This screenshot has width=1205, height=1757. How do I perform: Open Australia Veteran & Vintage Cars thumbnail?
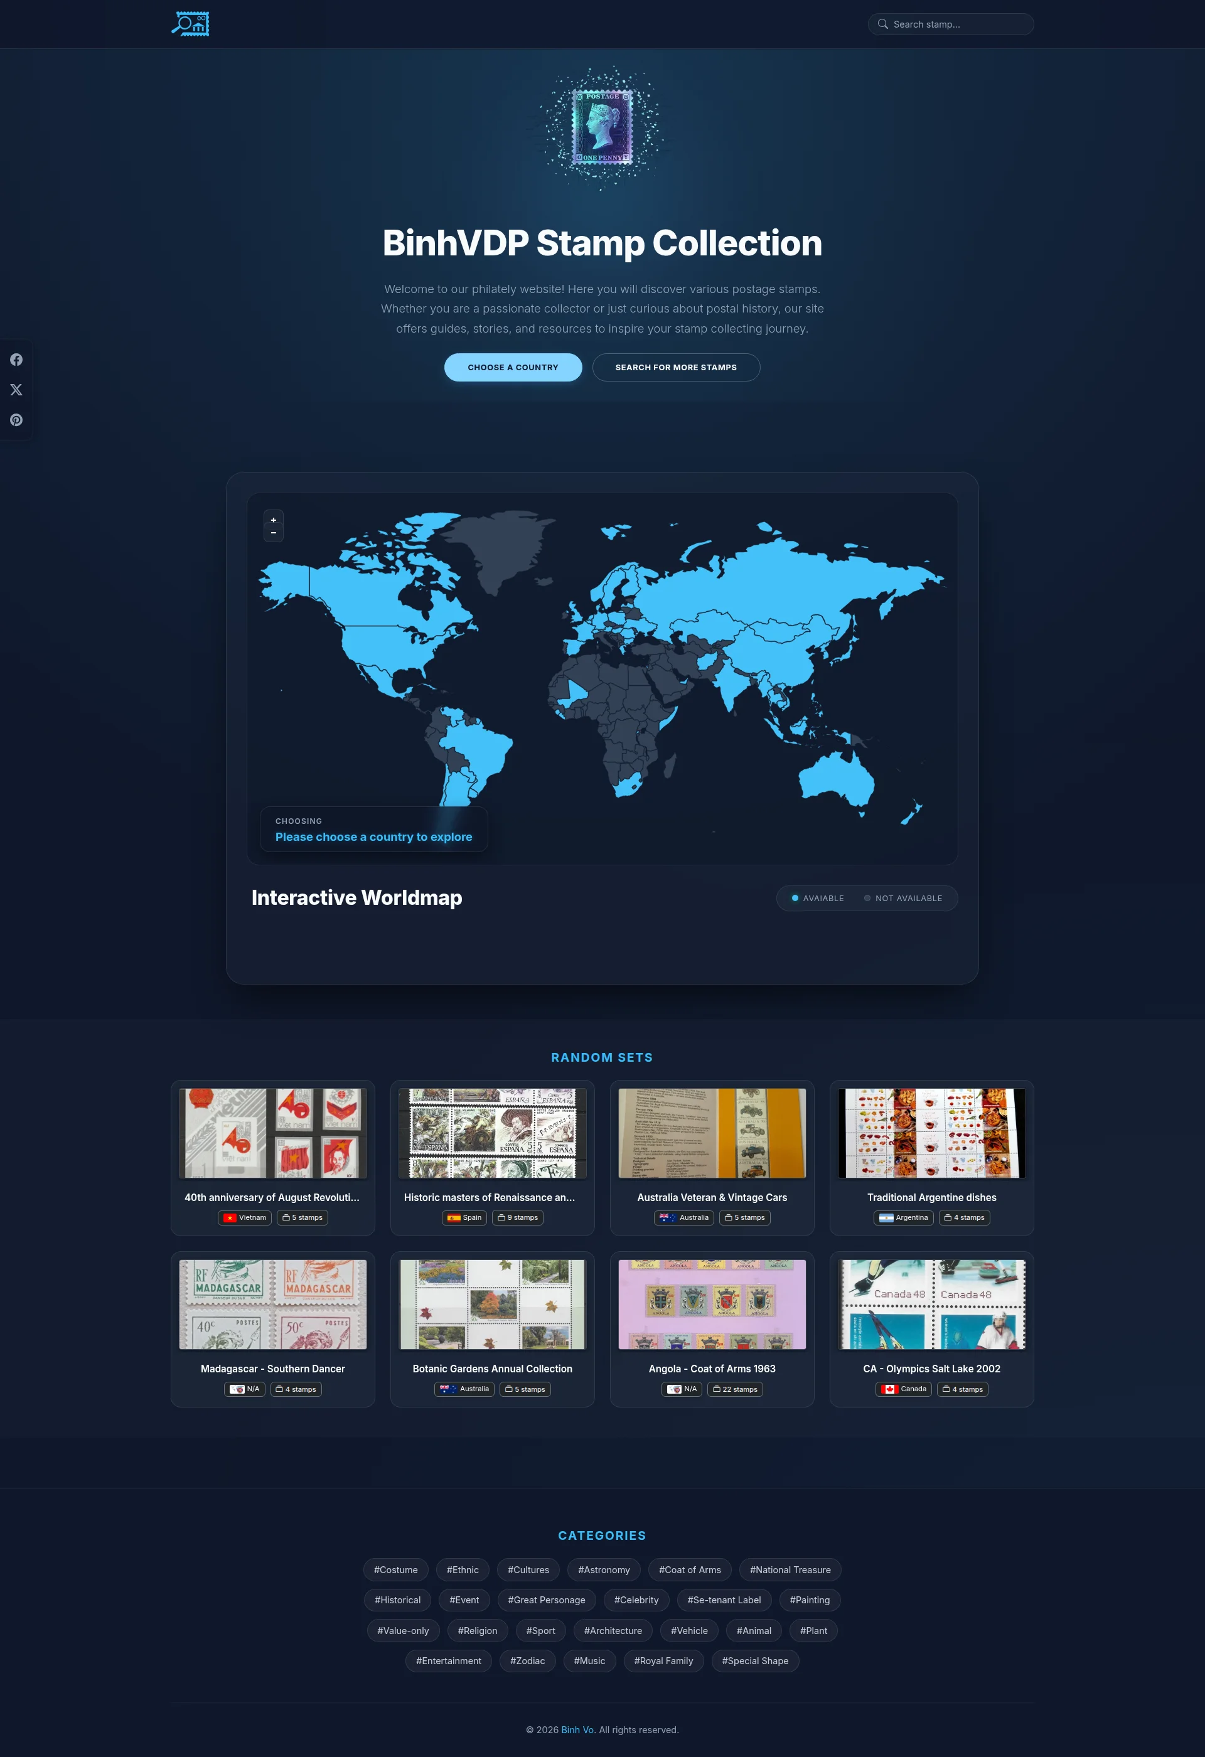[712, 1133]
